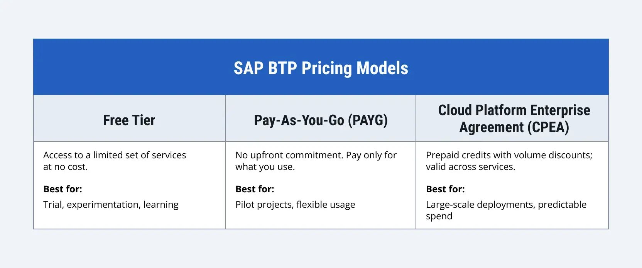The image size is (642, 268).
Task: Click the 'what you use.' line
Action: pos(265,167)
